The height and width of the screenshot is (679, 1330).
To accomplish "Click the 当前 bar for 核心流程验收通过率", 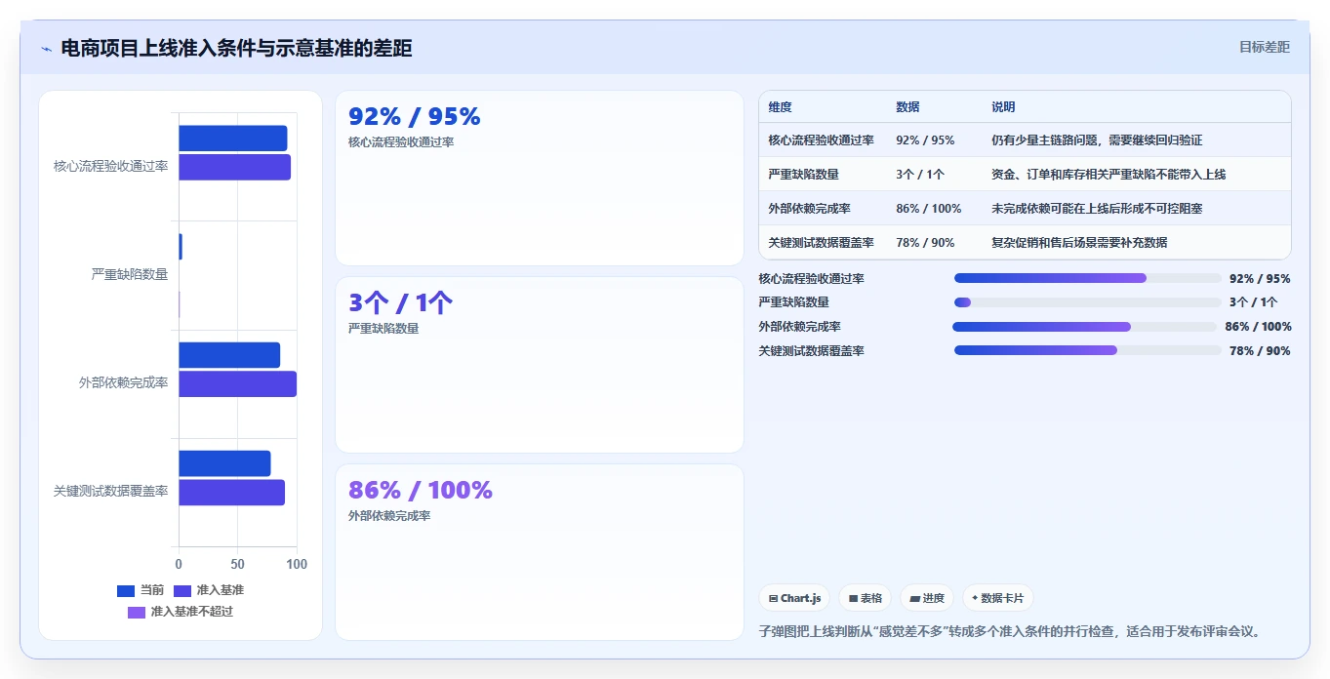I will coord(232,139).
